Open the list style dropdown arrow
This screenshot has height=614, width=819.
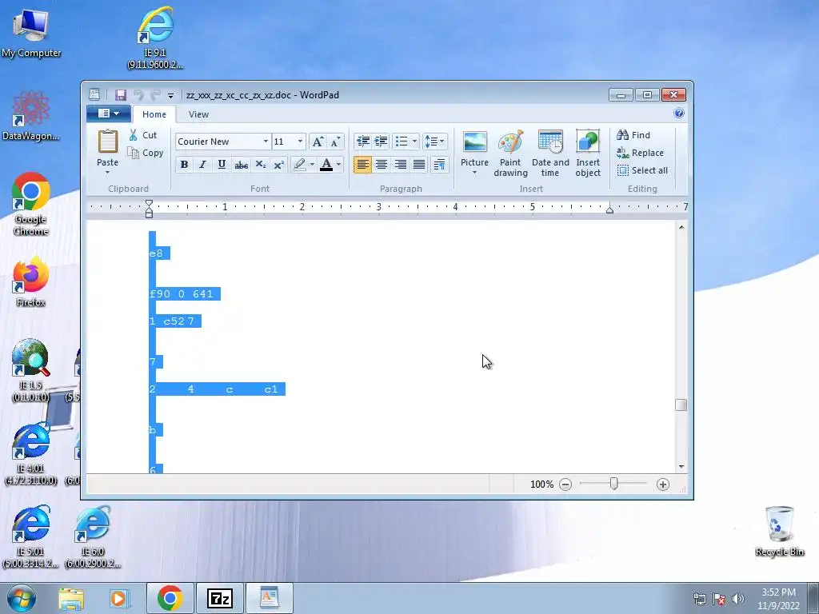pos(415,142)
